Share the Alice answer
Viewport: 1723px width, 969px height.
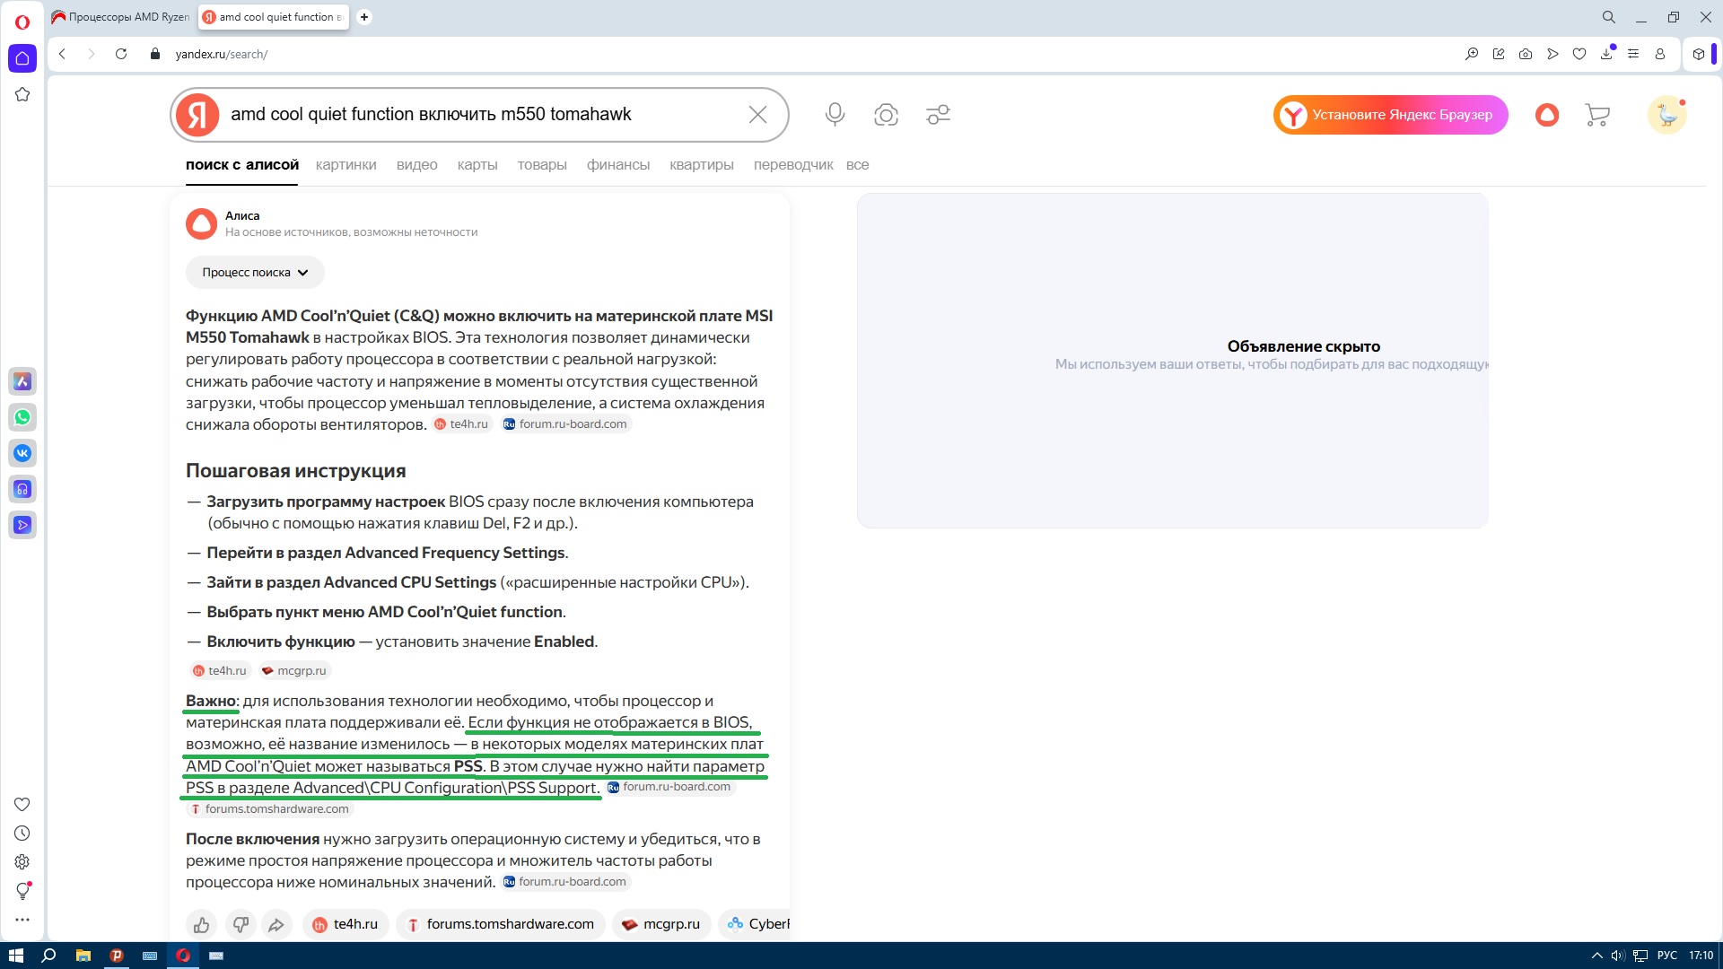[x=276, y=924]
